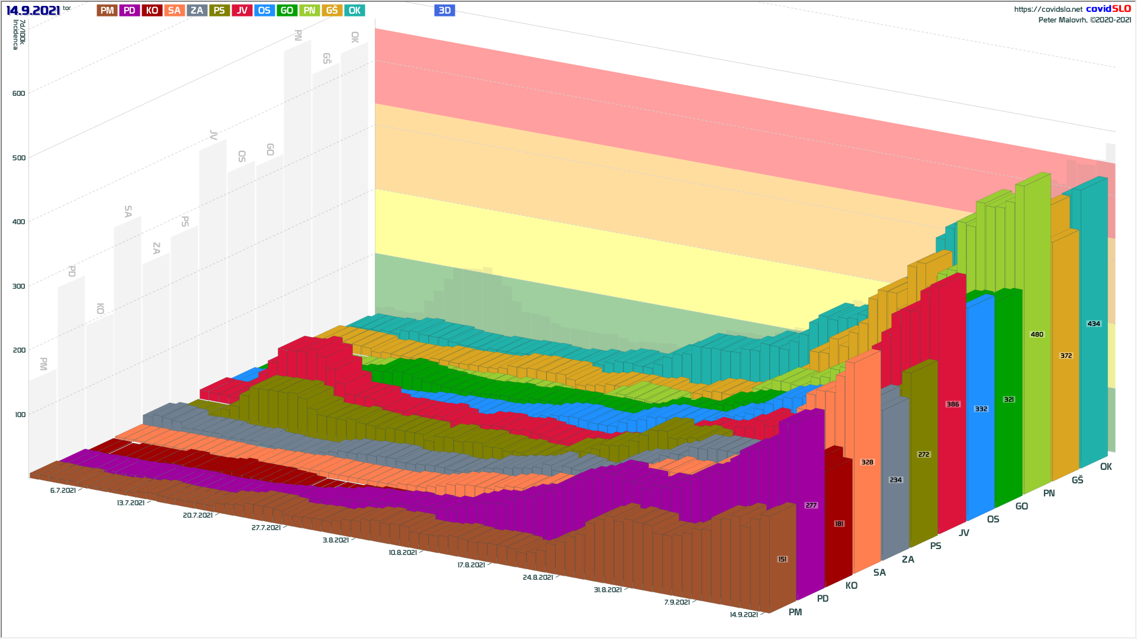Click the 31.8.2021 date axis marker

(x=608, y=590)
